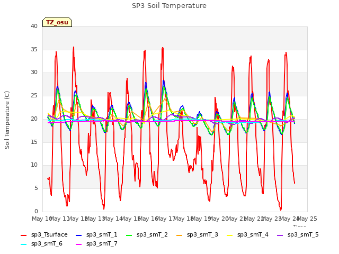
Task: Click the TZ_osu annotation label
Action: coord(57,22)
